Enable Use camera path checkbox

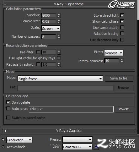pyautogui.click(x=122, y=28)
